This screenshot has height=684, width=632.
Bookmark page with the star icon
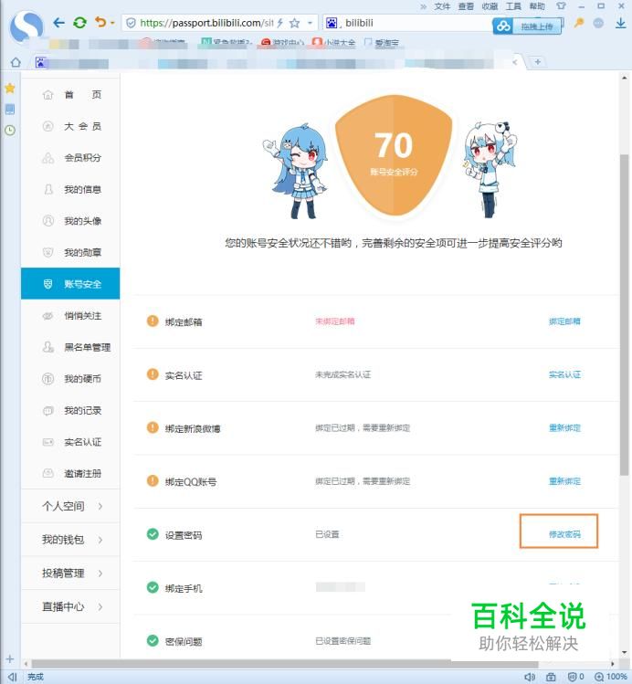click(x=295, y=23)
